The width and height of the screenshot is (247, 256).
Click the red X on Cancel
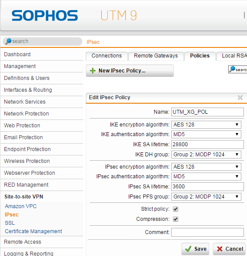220,249
